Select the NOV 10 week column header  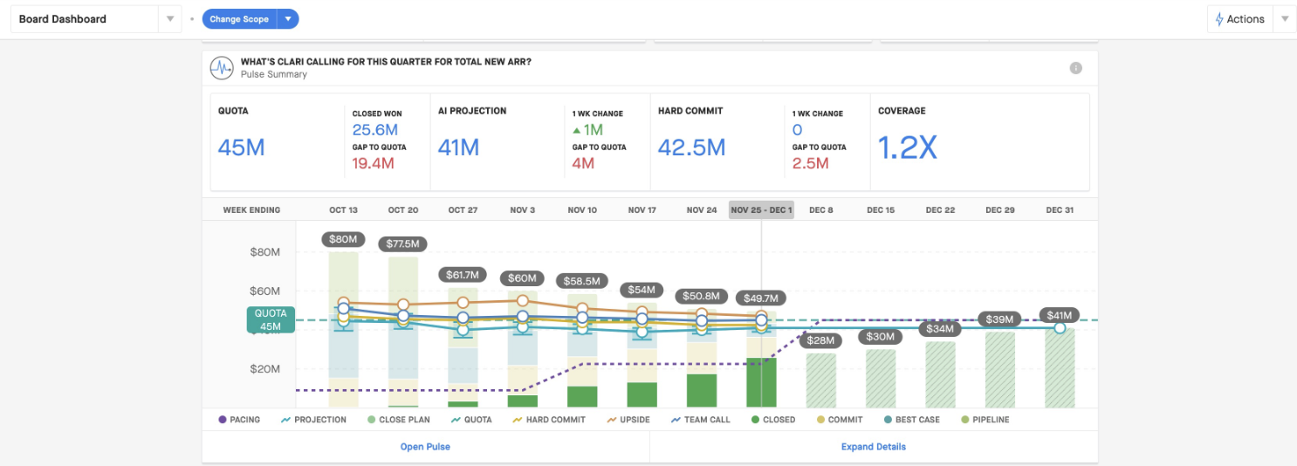coord(582,210)
